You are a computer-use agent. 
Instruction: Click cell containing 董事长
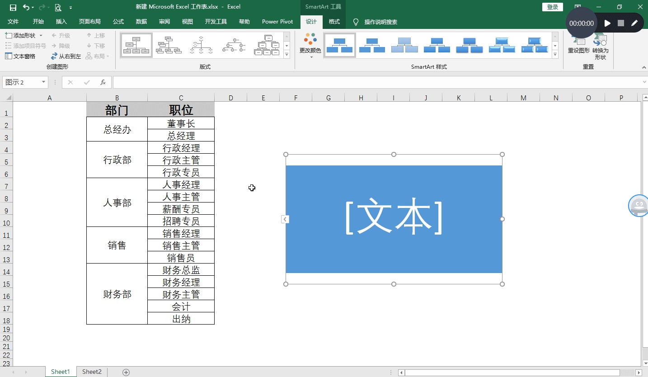coord(181,123)
